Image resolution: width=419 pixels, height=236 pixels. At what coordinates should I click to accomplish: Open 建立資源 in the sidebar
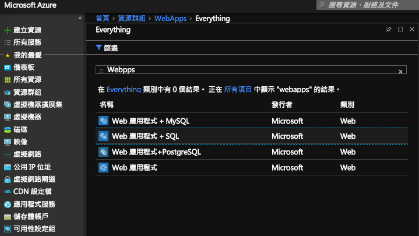point(27,30)
